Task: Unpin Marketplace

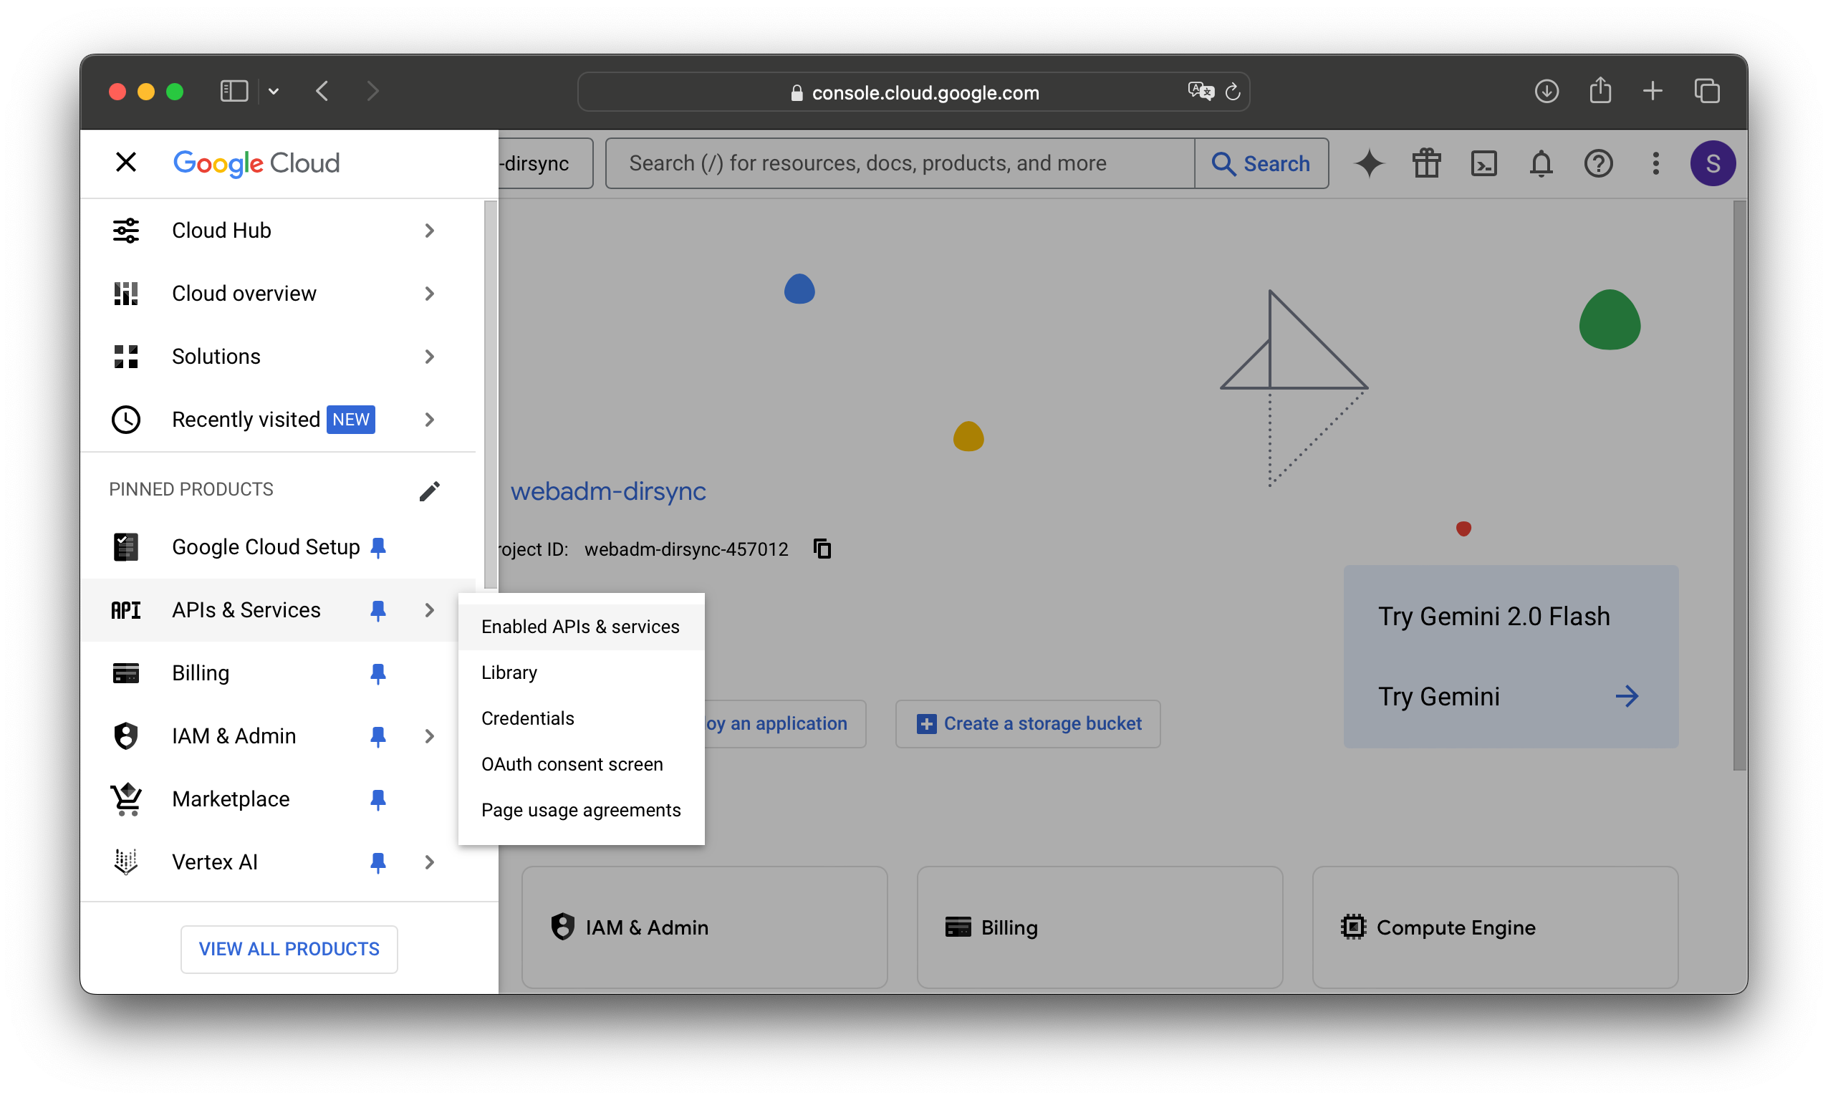Action: [x=378, y=799]
